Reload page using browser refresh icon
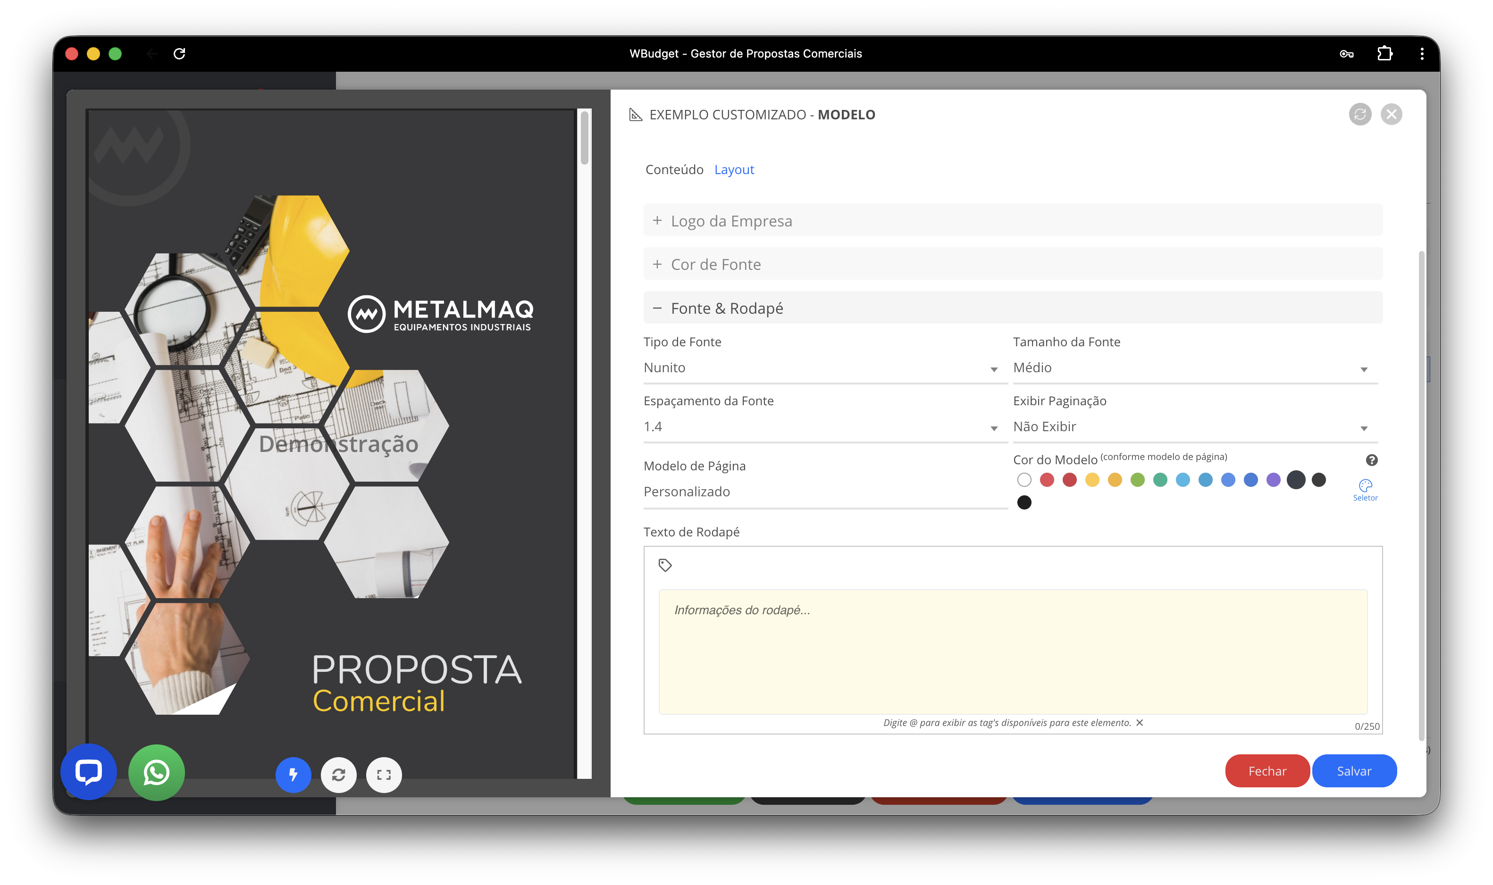Image resolution: width=1493 pixels, height=885 pixels. coord(179,54)
